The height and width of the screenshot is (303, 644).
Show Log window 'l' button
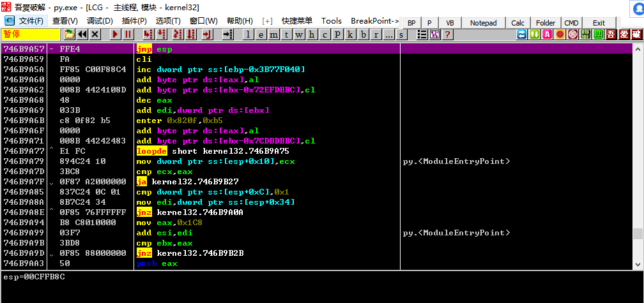pos(248,34)
